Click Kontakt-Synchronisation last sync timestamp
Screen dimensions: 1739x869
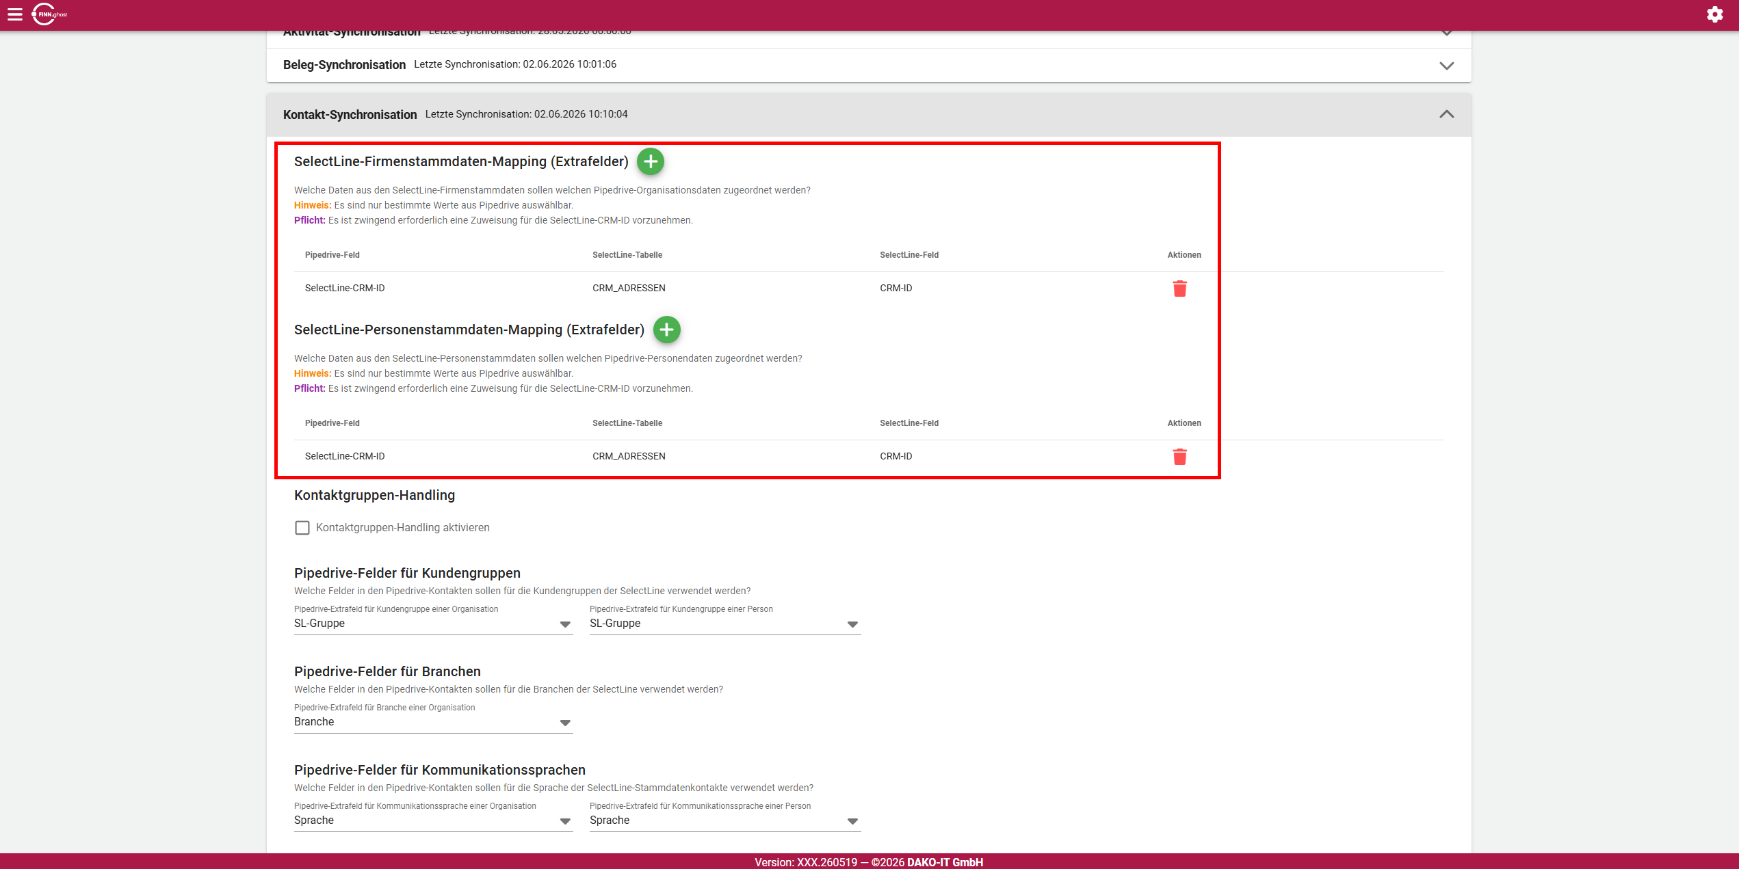point(526,114)
